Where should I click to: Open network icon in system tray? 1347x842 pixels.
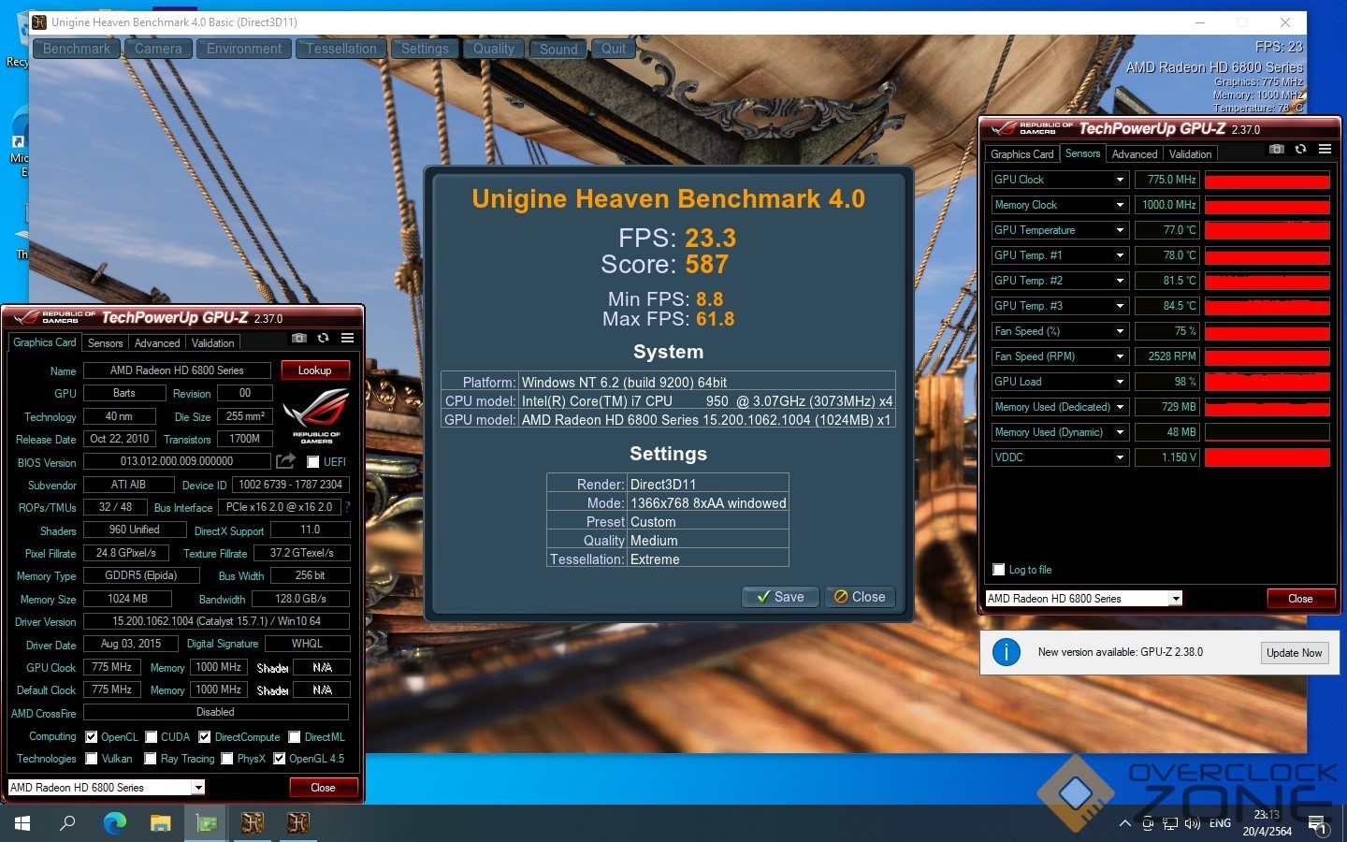(1170, 824)
